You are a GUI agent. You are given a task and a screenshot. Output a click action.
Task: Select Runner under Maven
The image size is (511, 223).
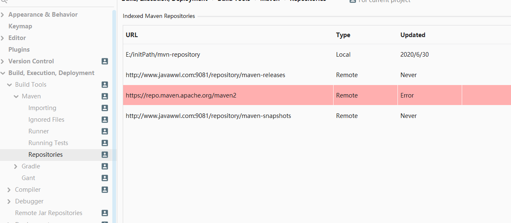click(39, 131)
